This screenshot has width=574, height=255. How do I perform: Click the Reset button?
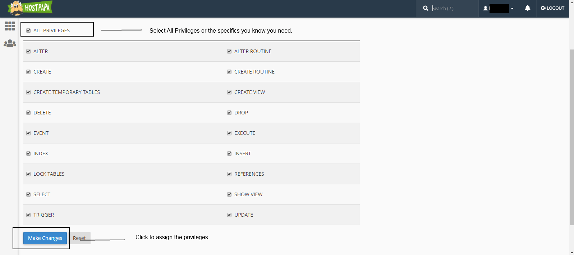tap(79, 238)
